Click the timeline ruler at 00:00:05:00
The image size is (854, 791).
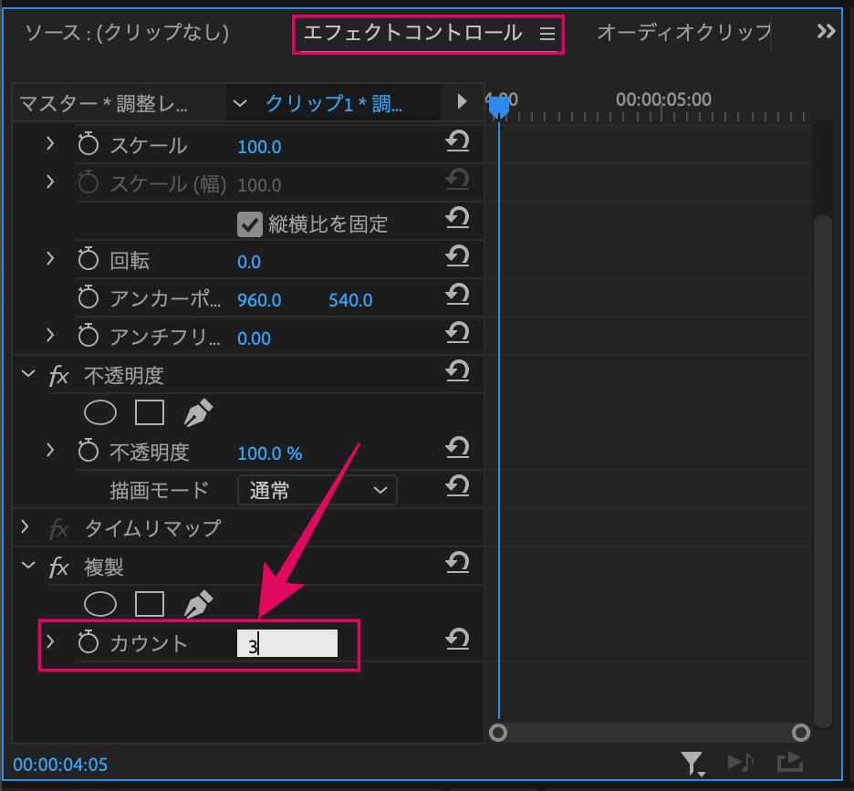pyautogui.click(x=662, y=100)
